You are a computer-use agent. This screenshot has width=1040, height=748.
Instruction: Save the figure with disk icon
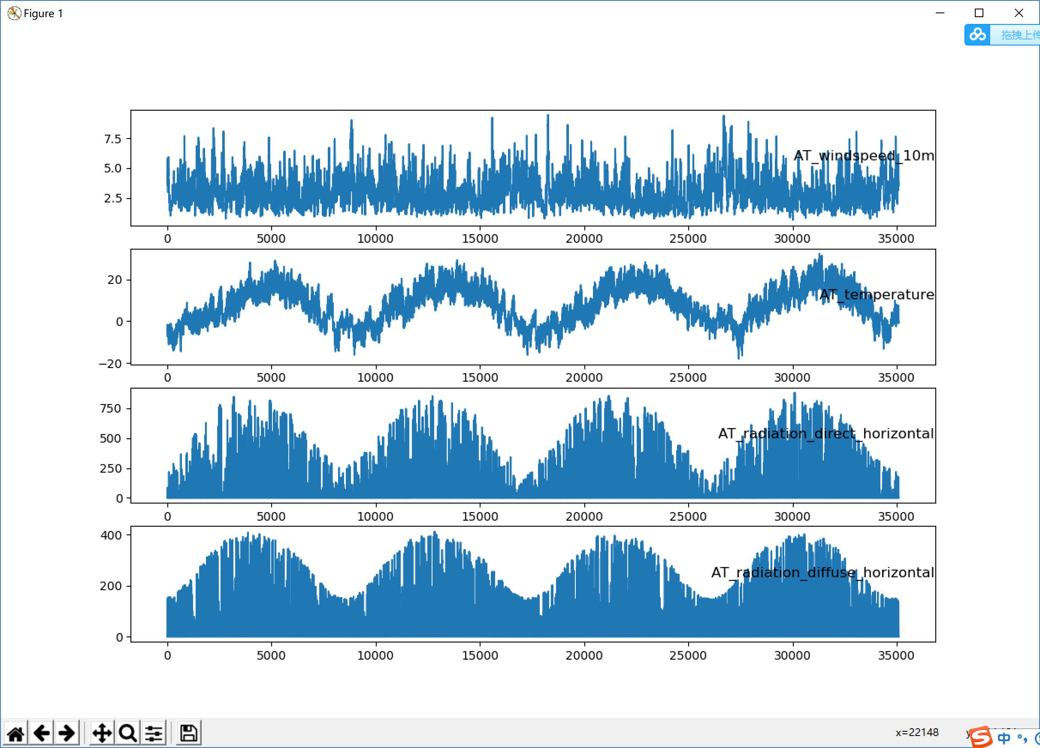pos(188,733)
